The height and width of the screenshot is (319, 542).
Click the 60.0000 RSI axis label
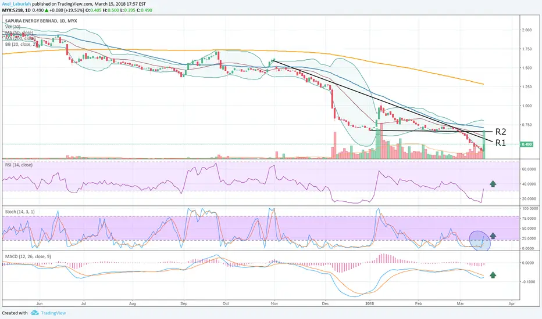(529, 169)
